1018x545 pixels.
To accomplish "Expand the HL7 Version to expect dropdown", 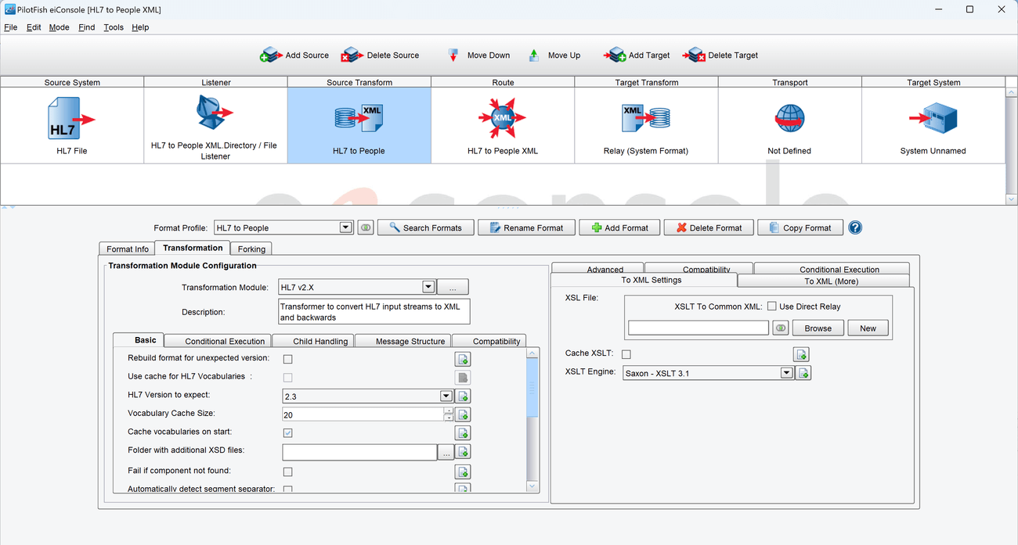I will point(446,396).
